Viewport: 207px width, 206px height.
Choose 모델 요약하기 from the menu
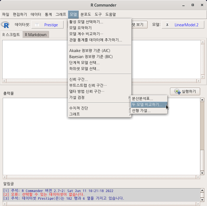(x=100, y=28)
